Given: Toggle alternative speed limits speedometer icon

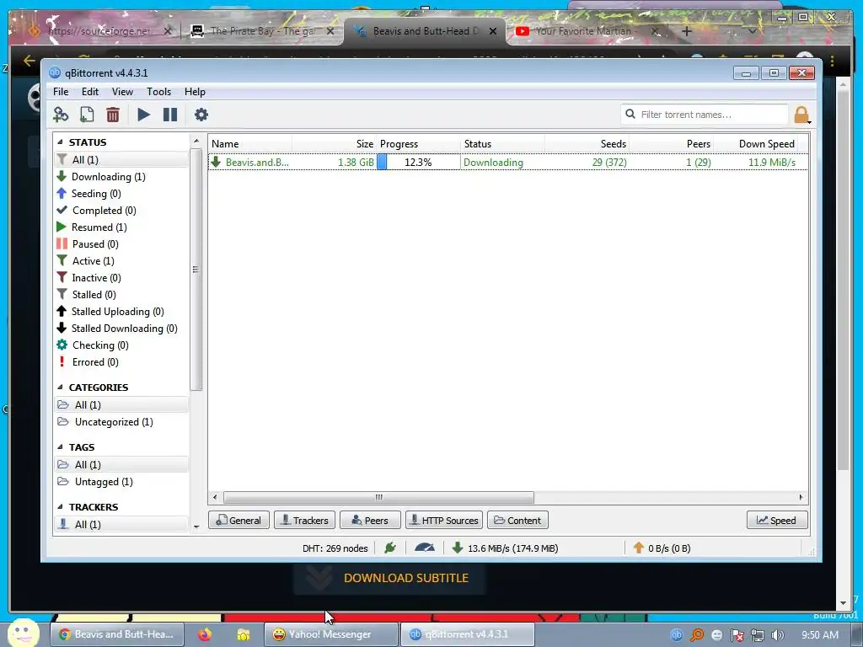Looking at the screenshot, I should (425, 548).
